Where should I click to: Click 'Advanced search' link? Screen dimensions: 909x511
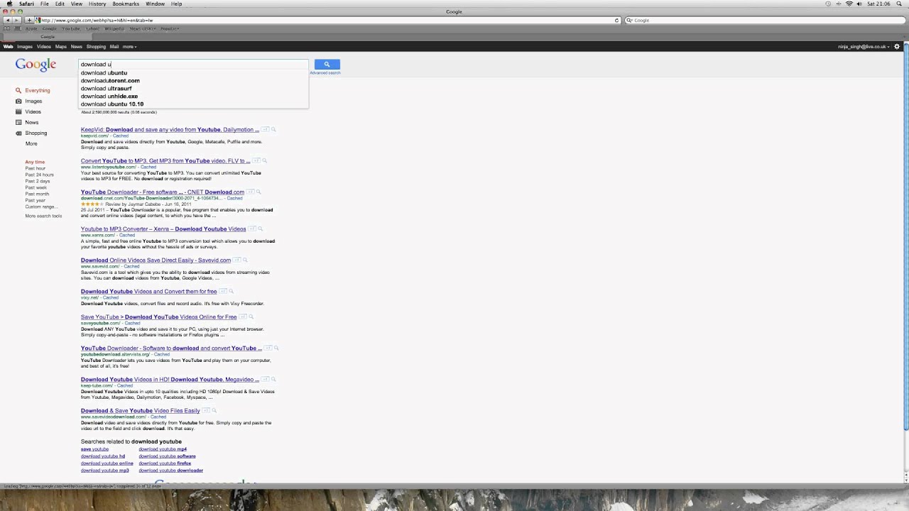coord(325,72)
